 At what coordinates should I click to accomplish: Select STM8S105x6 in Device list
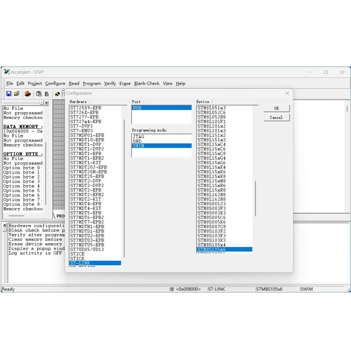224,249
